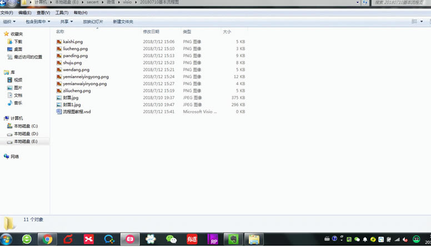
Task: Select file panding.png
Action: click(72, 56)
